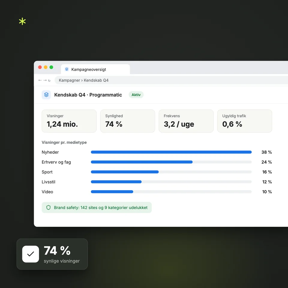Click the Video progress bar

[171, 192]
